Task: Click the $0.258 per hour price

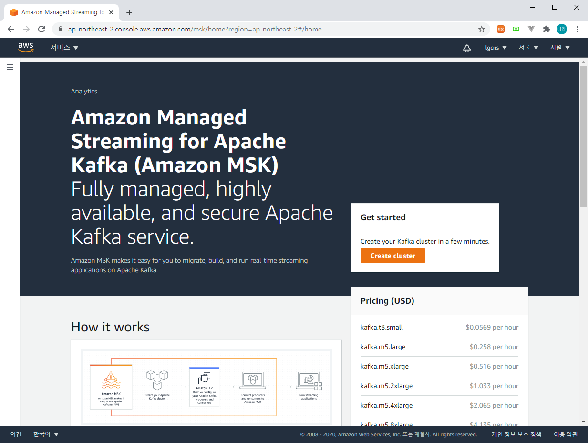Action: (x=494, y=347)
